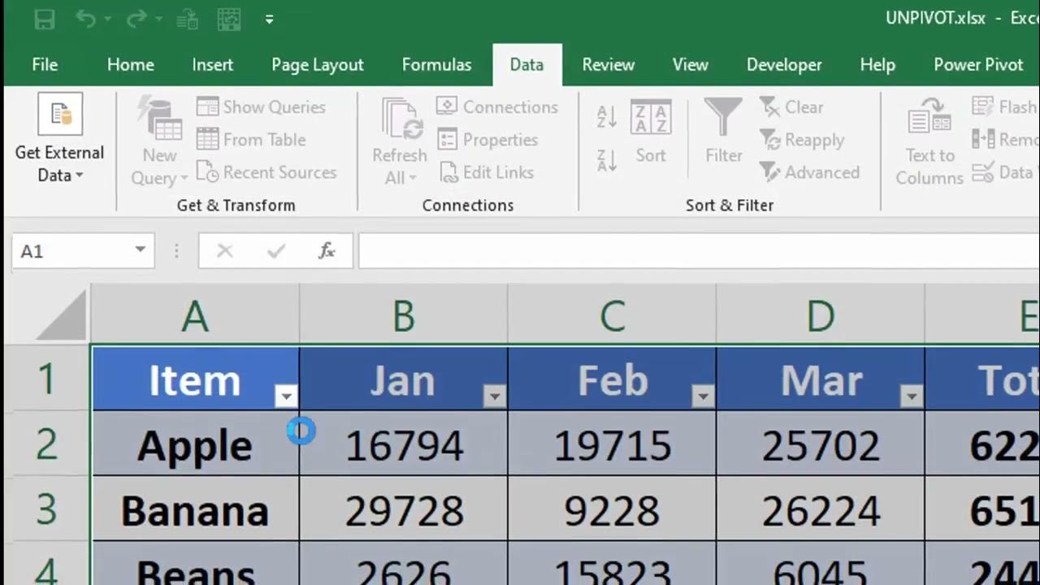Select column B header
Image resolution: width=1040 pixels, height=585 pixels.
404,315
